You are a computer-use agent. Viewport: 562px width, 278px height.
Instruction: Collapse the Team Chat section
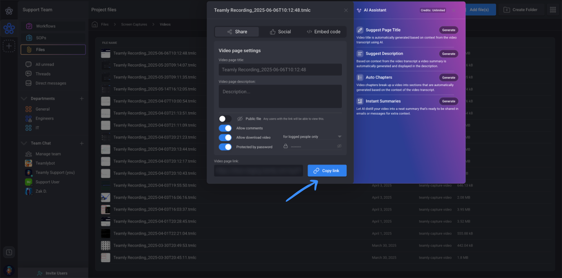pos(24,143)
